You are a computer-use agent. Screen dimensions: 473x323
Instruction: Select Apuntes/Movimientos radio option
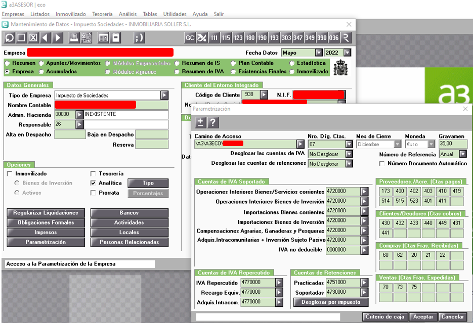point(41,63)
